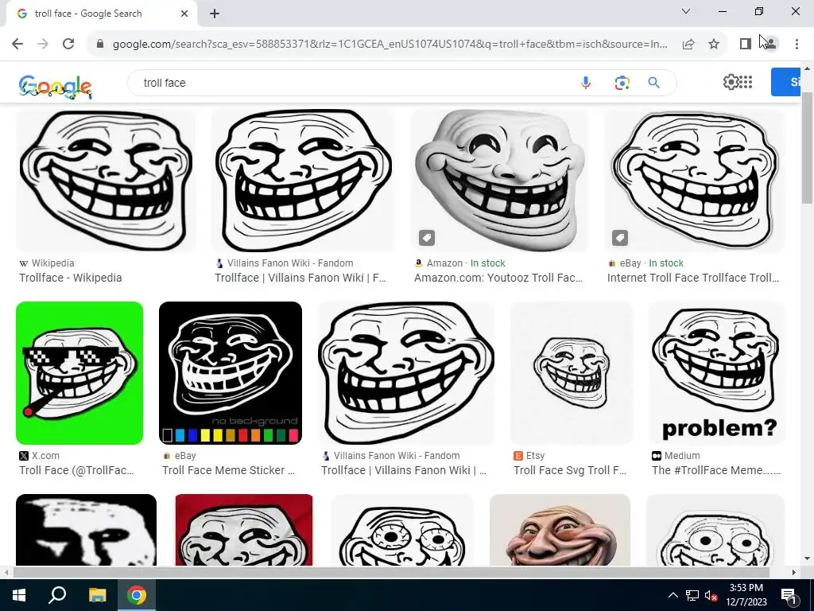The image size is (814, 611).
Task: Click the address bar URL
Action: [390, 44]
